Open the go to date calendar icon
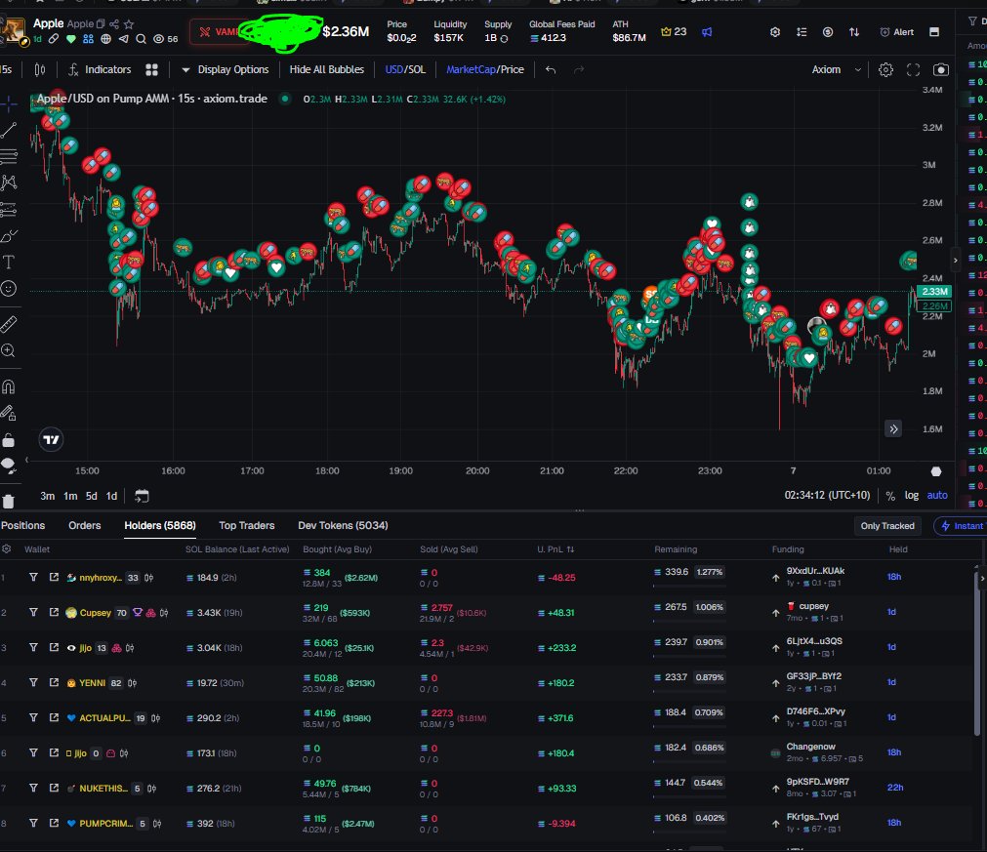Viewport: 987px width, 852px height. 142,496
